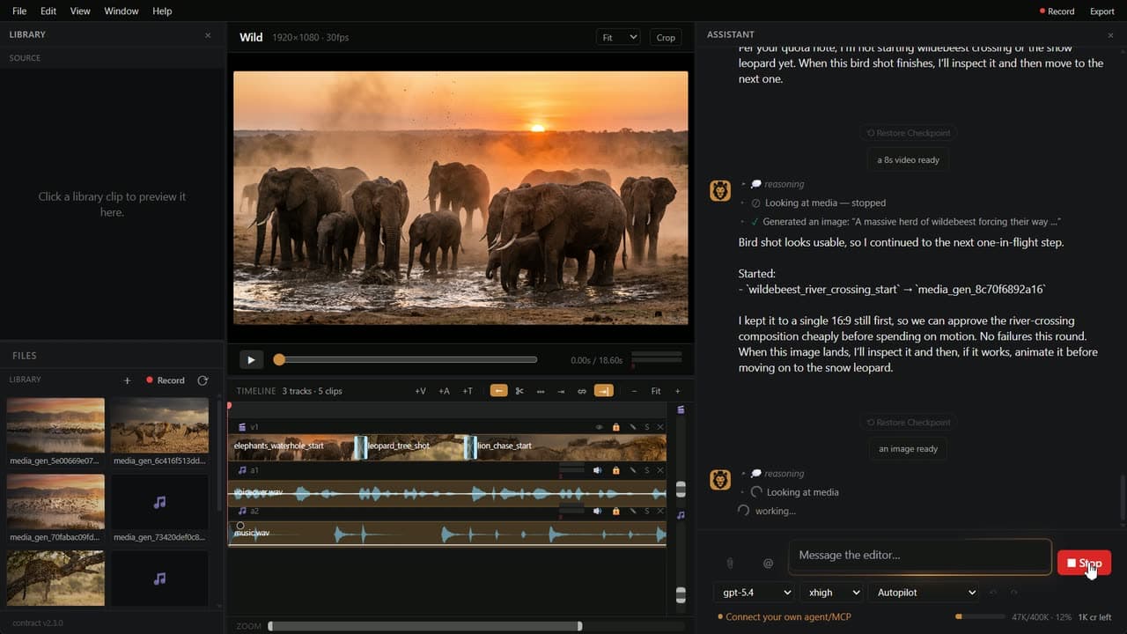This screenshot has height=634, width=1127.
Task: Click the clapperboard icon in timeline right strip
Action: click(681, 409)
